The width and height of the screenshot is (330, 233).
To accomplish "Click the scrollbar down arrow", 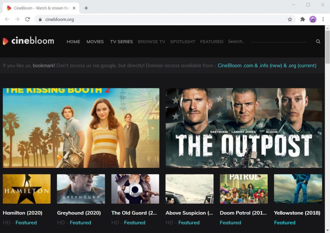I will pos(327,230).
